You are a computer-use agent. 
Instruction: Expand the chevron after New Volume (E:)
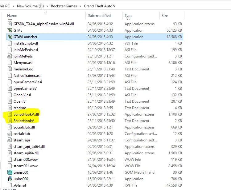47,6
